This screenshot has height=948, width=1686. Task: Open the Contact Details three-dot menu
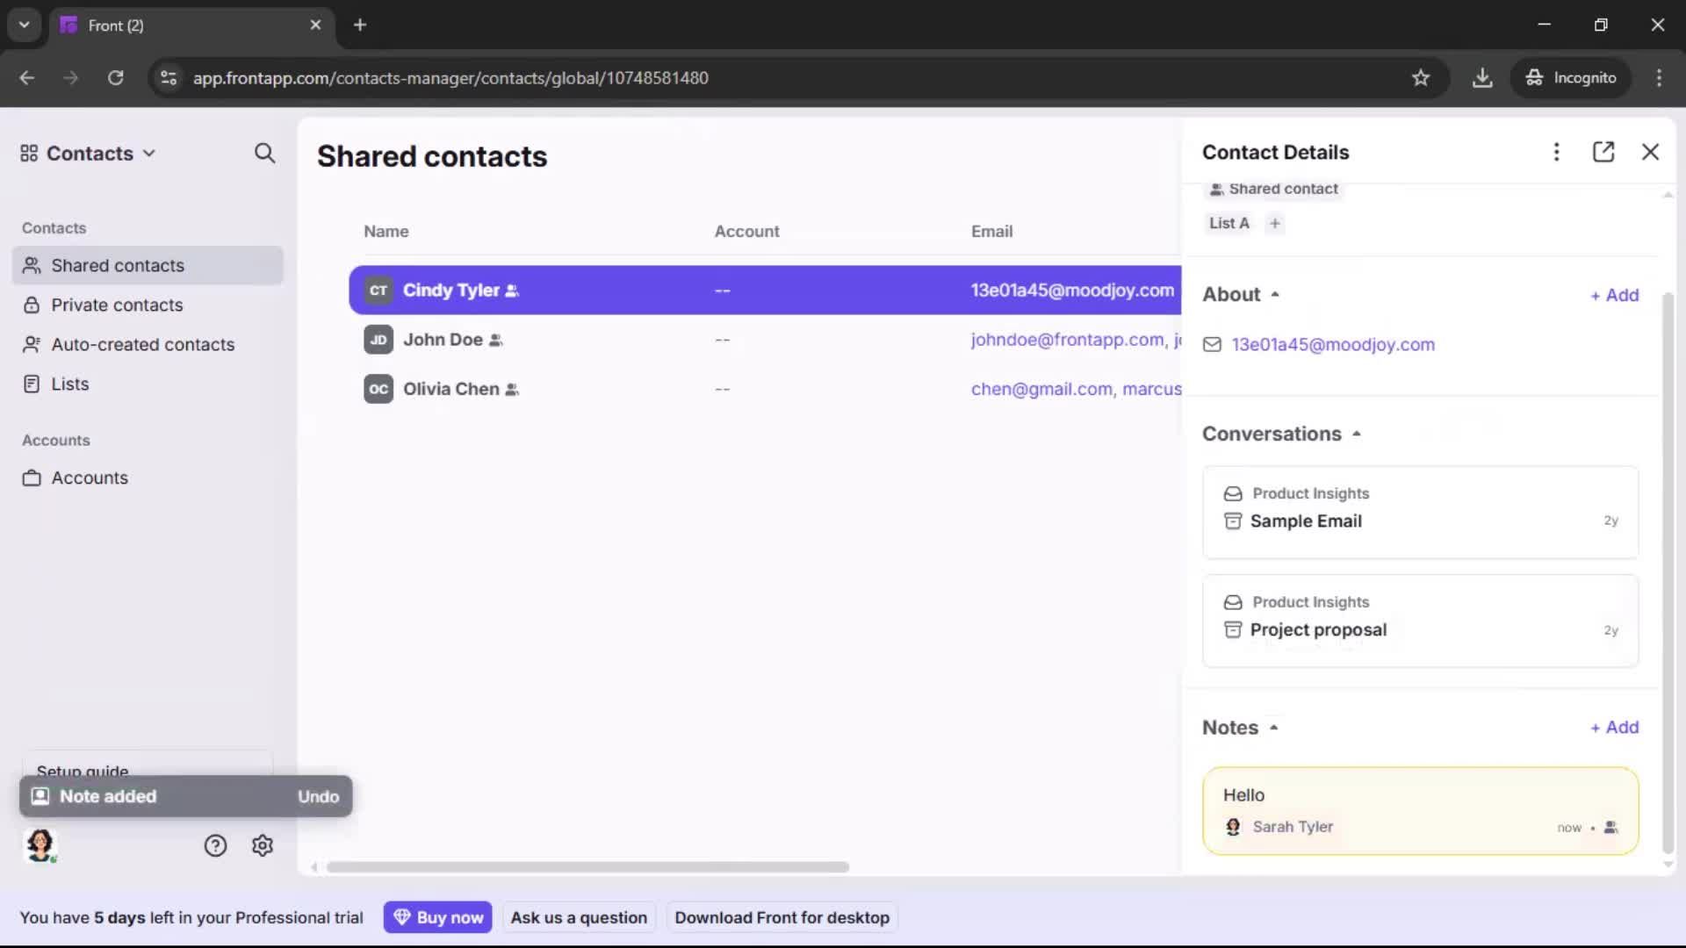click(x=1556, y=152)
